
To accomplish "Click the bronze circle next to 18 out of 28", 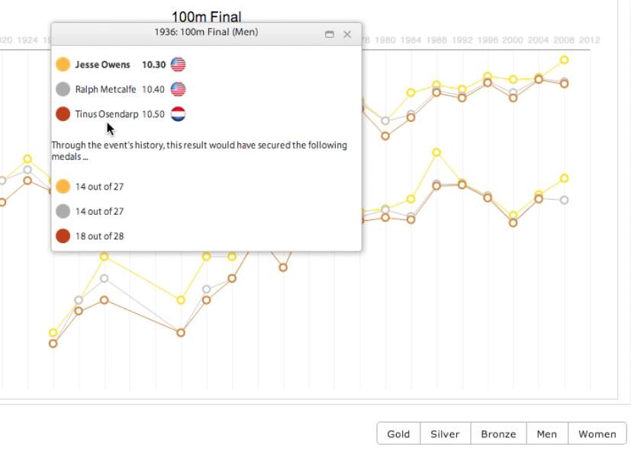I will [63, 236].
